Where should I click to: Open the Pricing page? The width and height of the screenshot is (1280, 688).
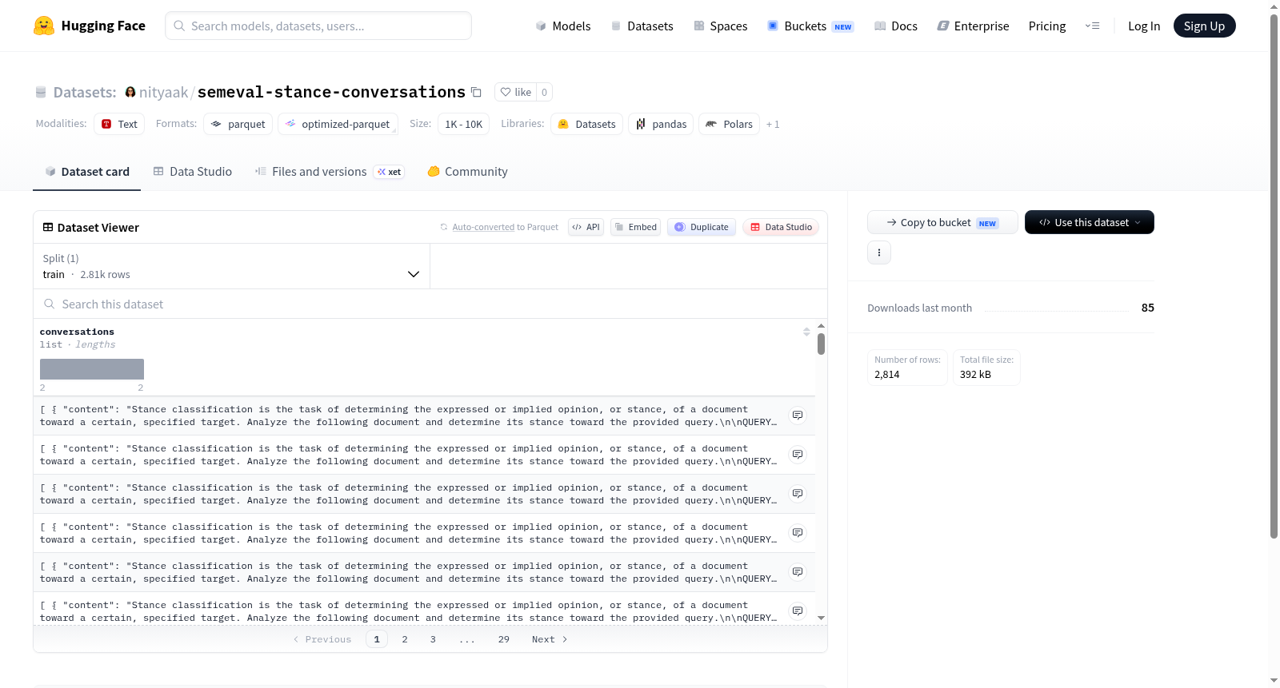pos(1047,26)
